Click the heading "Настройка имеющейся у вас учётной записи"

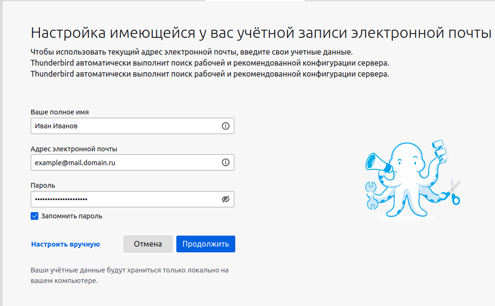(x=189, y=33)
